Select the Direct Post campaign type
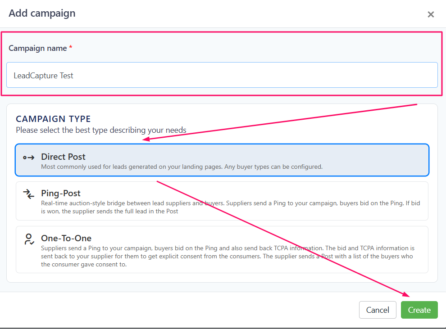The image size is (446, 329). coord(222,160)
